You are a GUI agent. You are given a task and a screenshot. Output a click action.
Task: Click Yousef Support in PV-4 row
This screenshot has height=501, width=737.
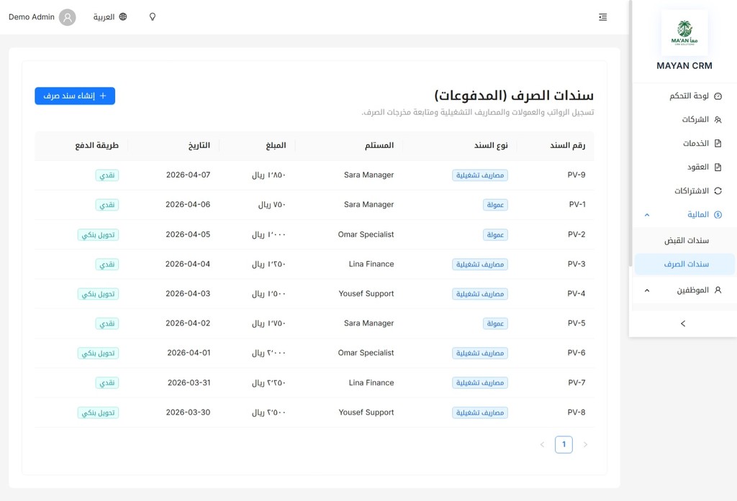tap(366, 293)
